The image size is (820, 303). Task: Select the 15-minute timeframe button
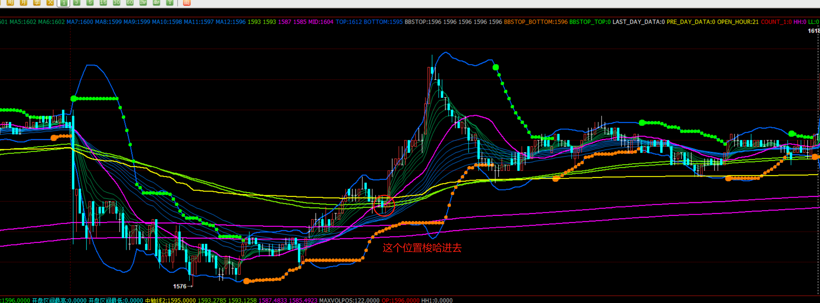click(x=103, y=2)
